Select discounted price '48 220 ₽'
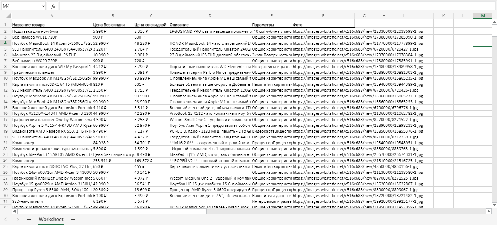Screen dimensions: 497x225 pyautogui.click(x=151, y=43)
